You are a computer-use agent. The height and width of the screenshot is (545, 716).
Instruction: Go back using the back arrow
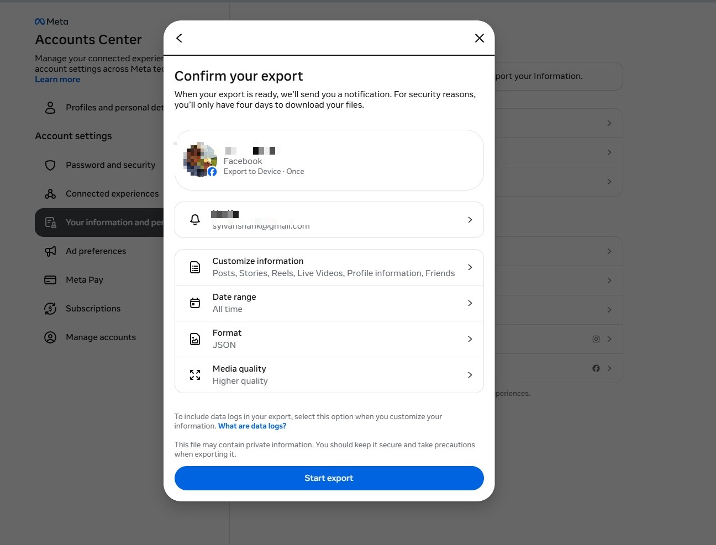coord(179,38)
